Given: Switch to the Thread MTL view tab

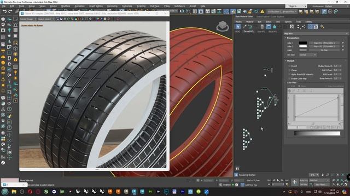Looking at the screenshot, I should [x=248, y=32].
